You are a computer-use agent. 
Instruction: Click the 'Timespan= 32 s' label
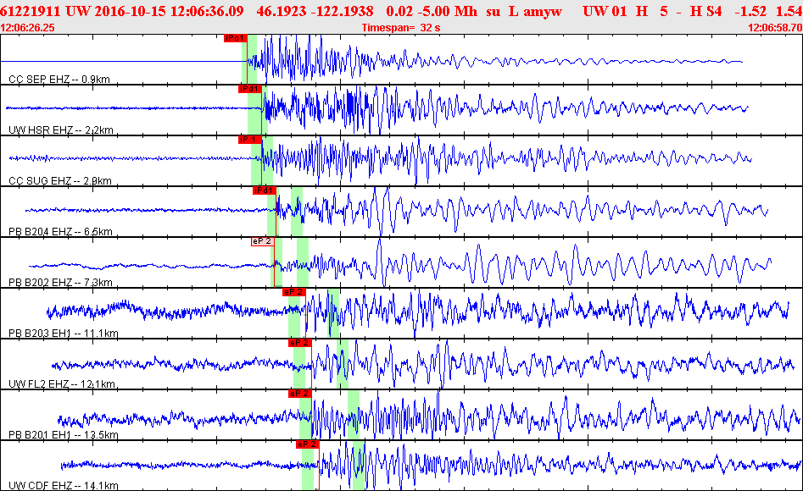click(401, 28)
